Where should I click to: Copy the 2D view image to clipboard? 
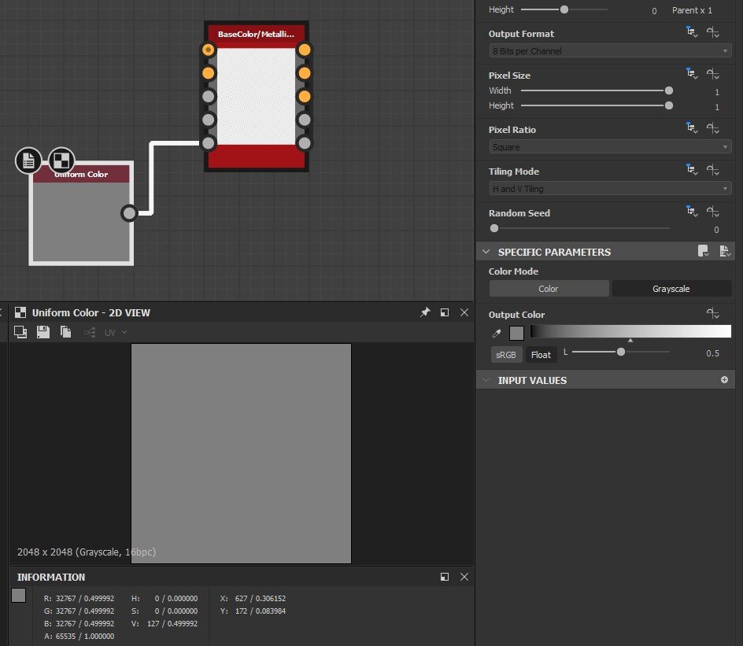coord(66,333)
